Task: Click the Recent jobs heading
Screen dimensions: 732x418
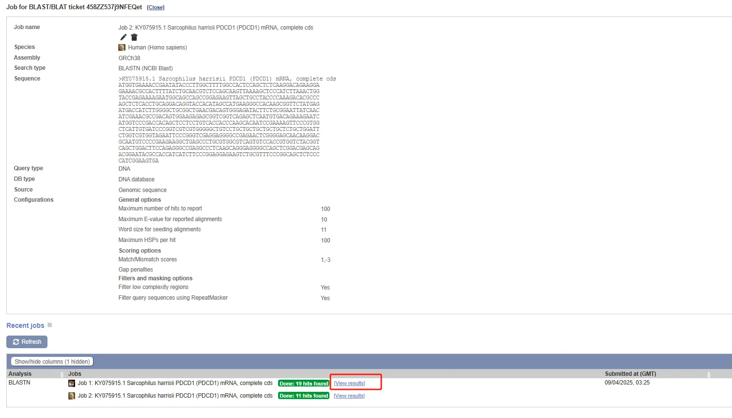Action: [x=25, y=325]
